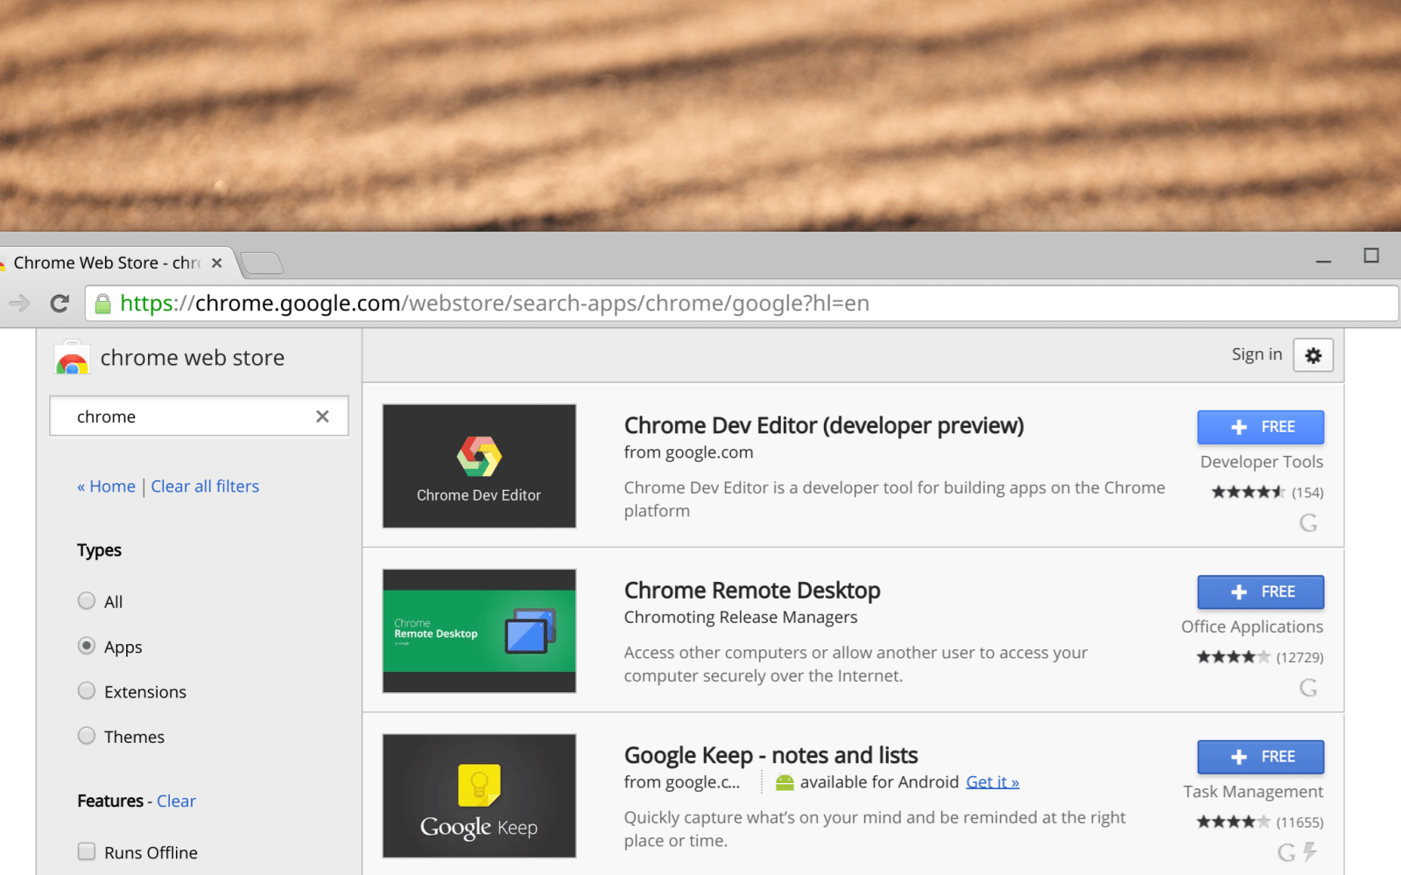Open the Chrome Dev Editor thumbnail
1401x875 pixels.
[x=479, y=466]
